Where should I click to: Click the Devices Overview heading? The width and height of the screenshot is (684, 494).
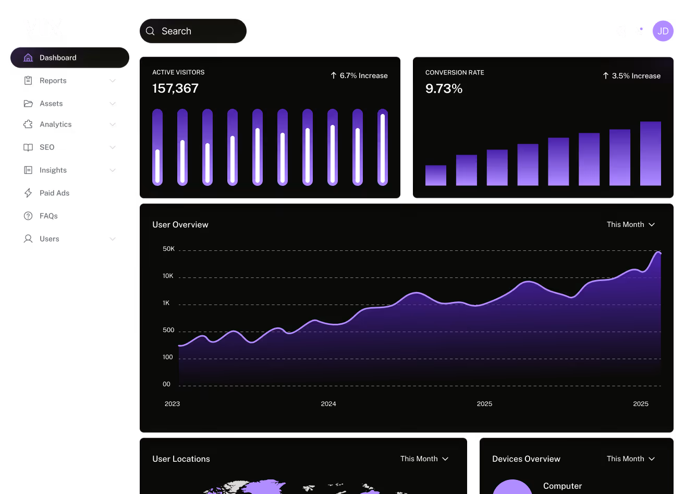526,459
